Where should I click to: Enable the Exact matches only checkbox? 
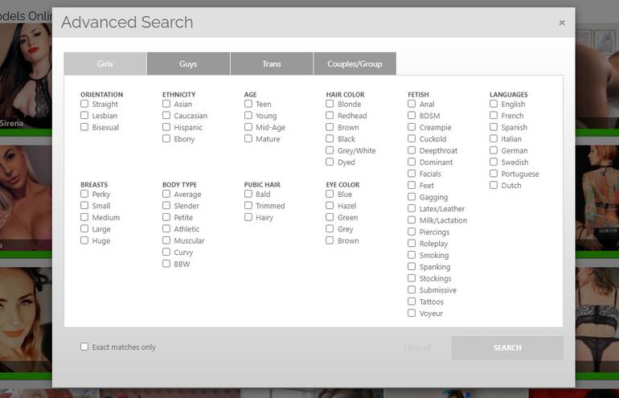84,347
